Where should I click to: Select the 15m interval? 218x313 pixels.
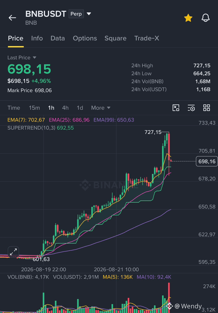(34, 108)
